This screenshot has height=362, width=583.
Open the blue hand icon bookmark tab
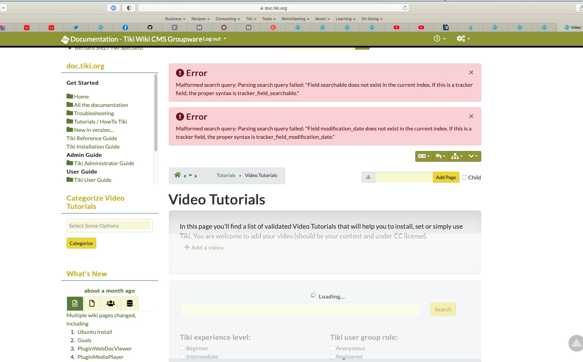point(470,27)
